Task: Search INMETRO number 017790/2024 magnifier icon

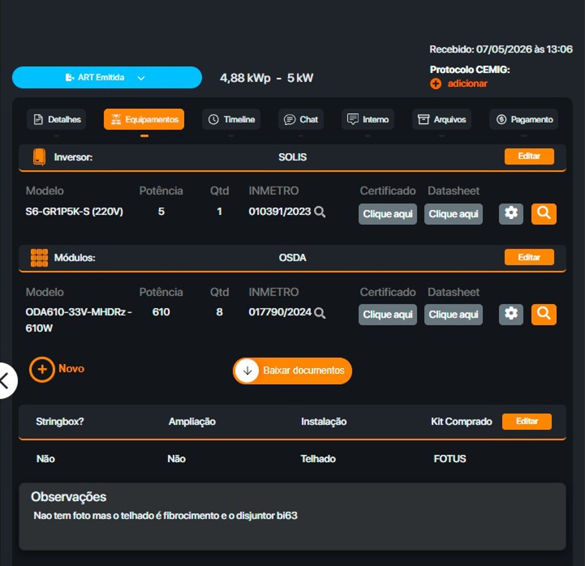Action: click(320, 313)
